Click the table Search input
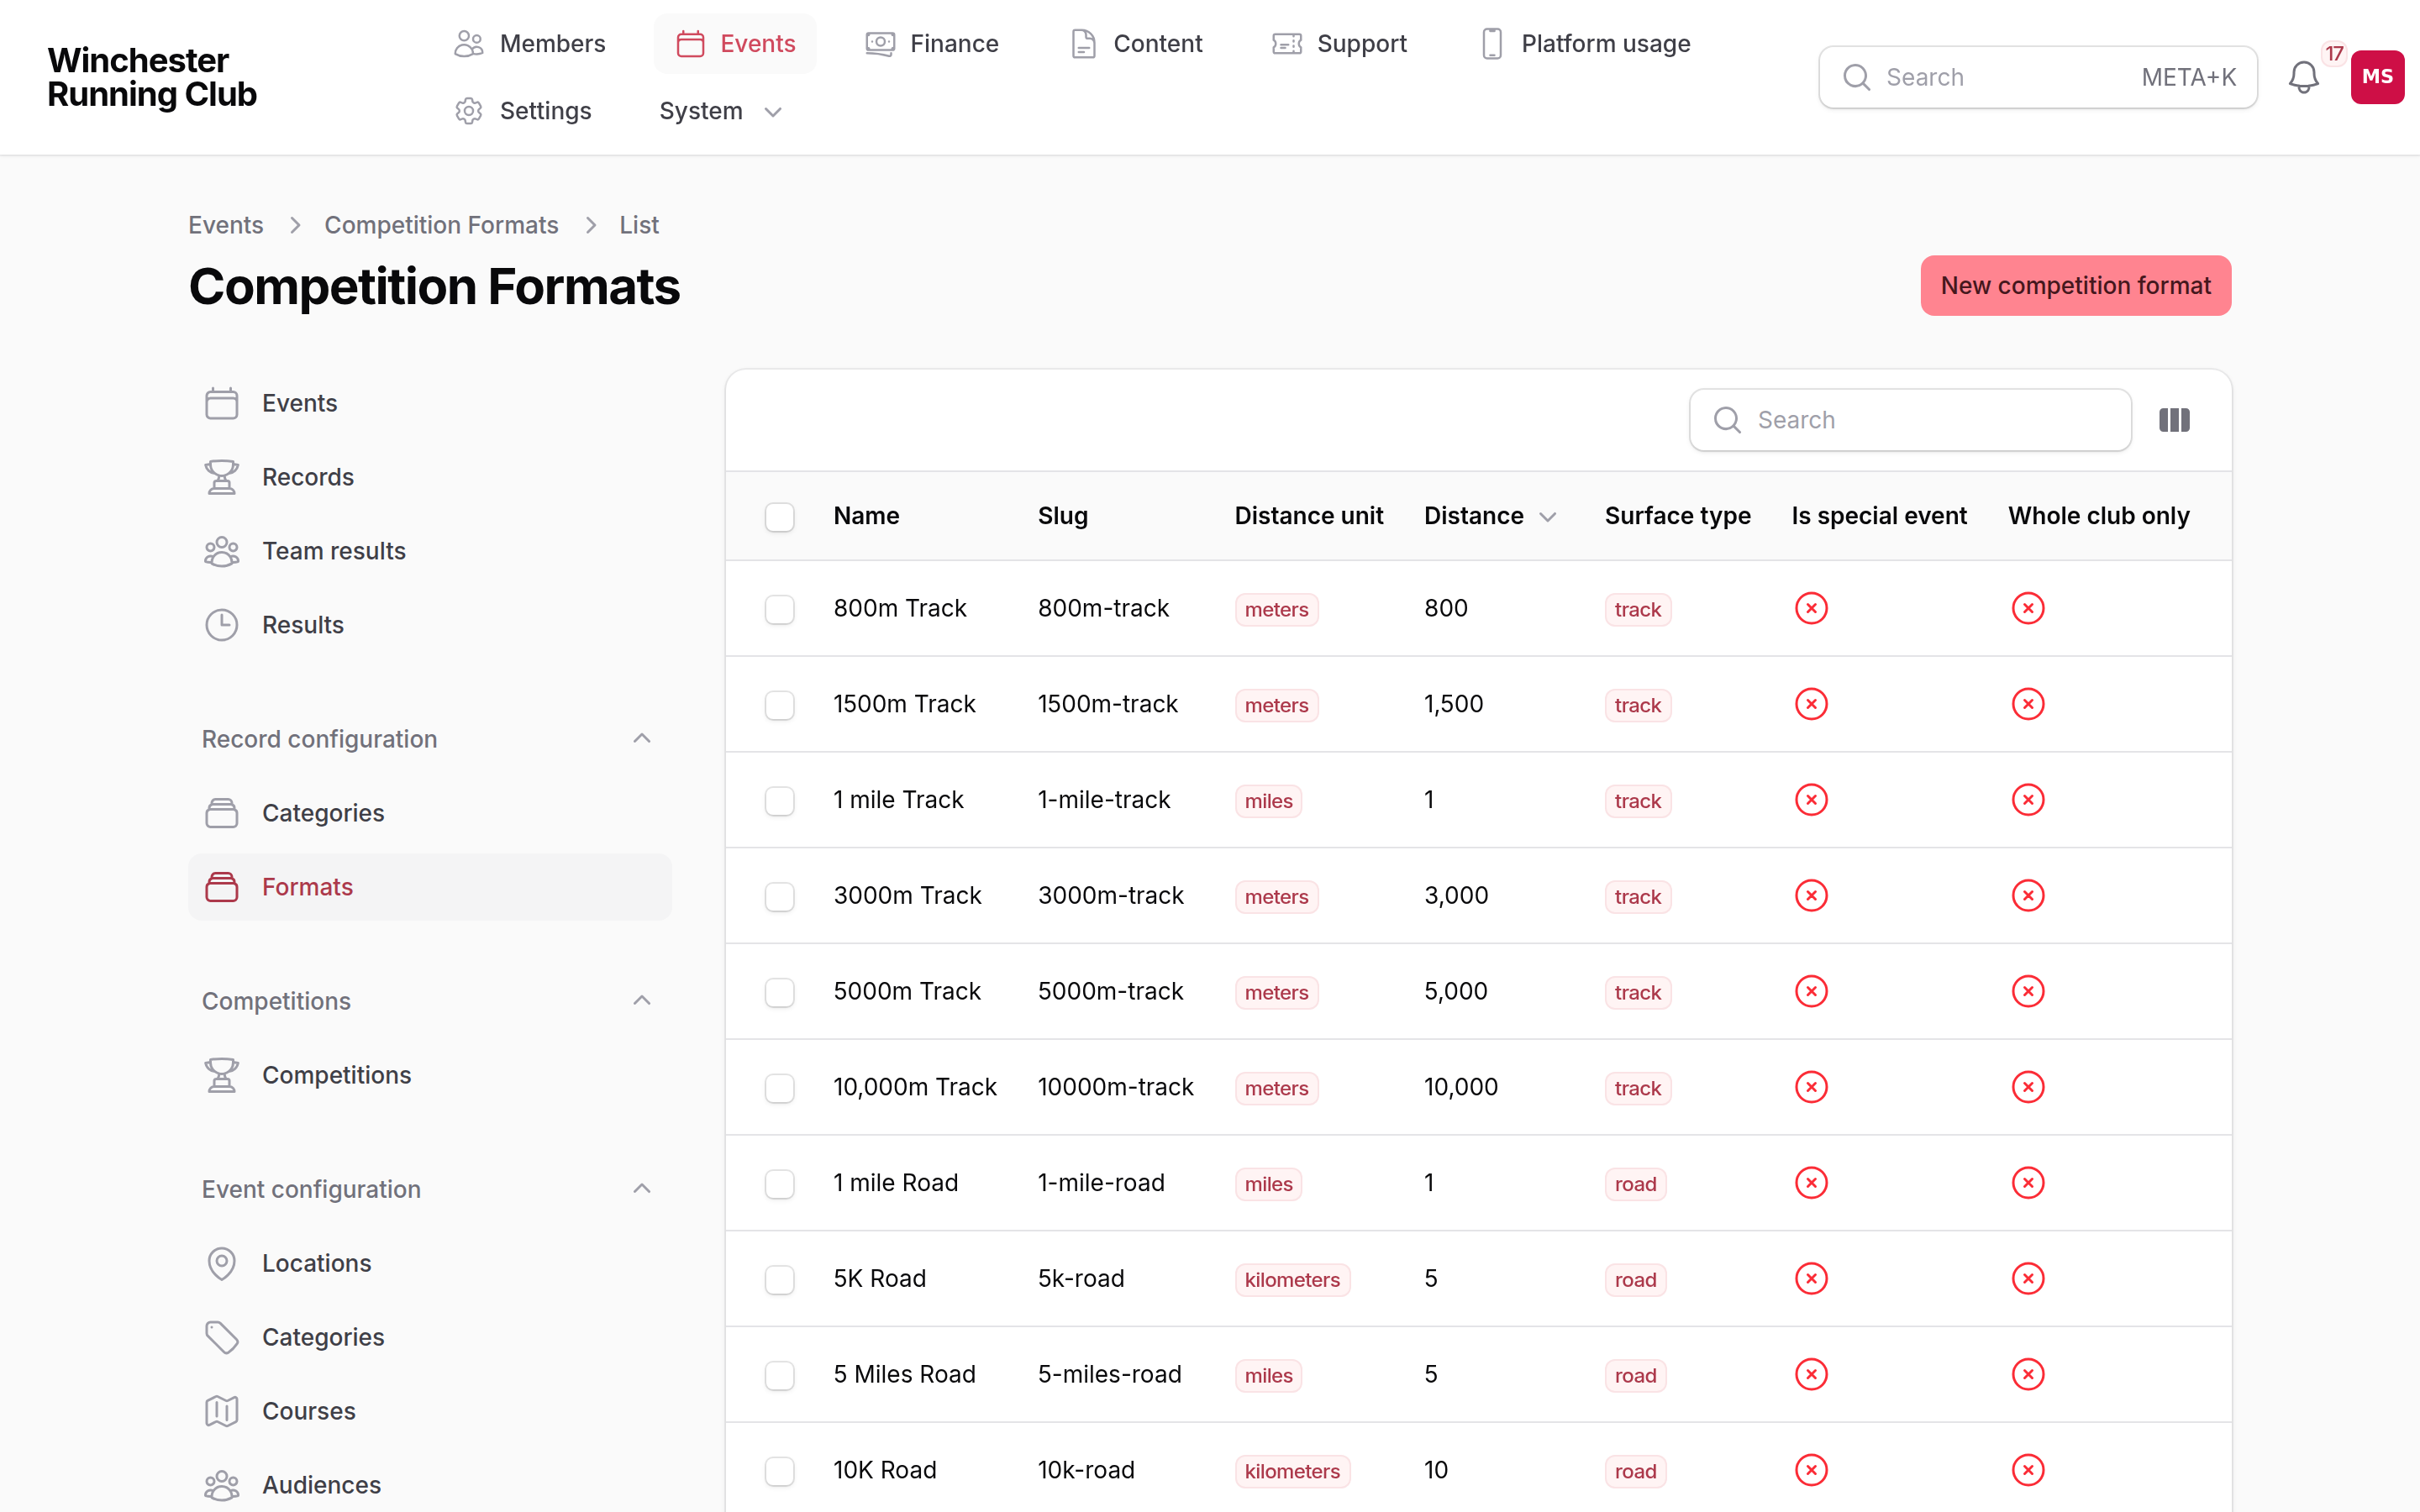Image resolution: width=2420 pixels, height=1512 pixels. pyautogui.click(x=1910, y=420)
